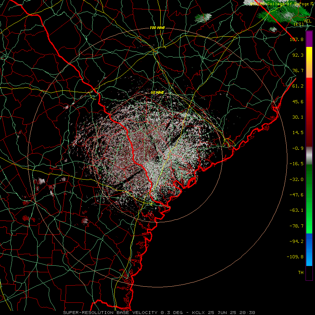Click the 76.7 velocity legend value

(298, 70)
